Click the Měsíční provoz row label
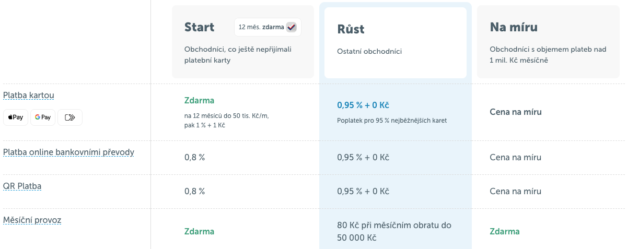Image resolution: width=627 pixels, height=249 pixels. [32, 220]
